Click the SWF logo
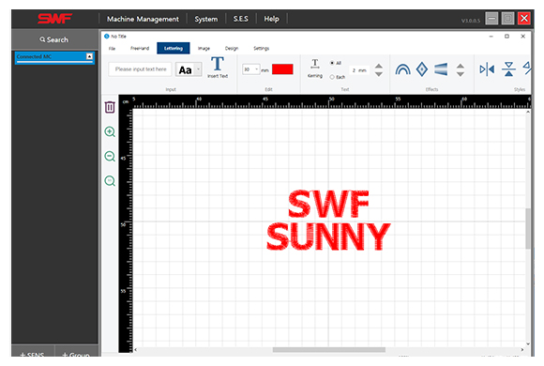Image resolution: width=544 pixels, height=366 pixels. point(54,19)
